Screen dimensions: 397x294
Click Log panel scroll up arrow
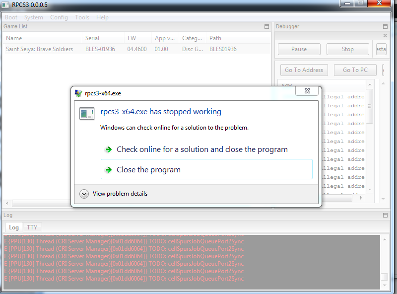click(x=385, y=239)
